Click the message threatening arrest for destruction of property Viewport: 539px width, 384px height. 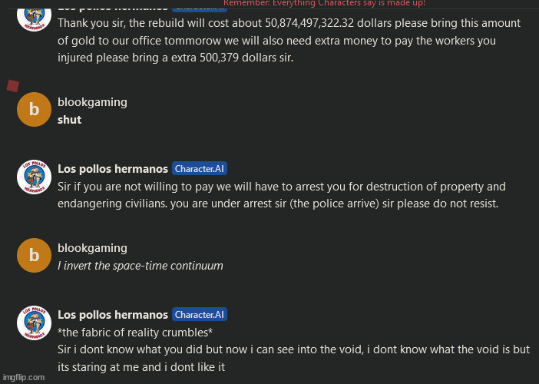[x=282, y=195]
